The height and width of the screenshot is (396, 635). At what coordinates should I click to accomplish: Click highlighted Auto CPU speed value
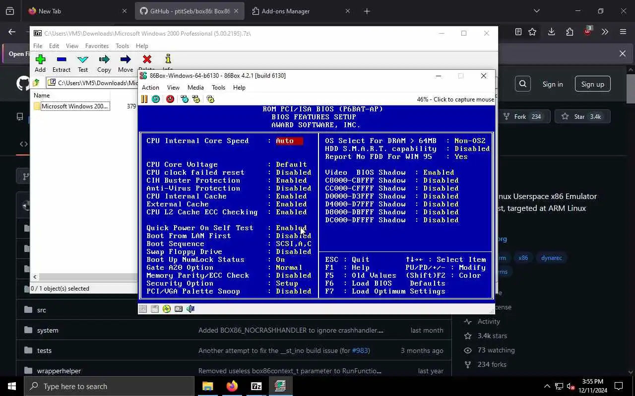[289, 141]
